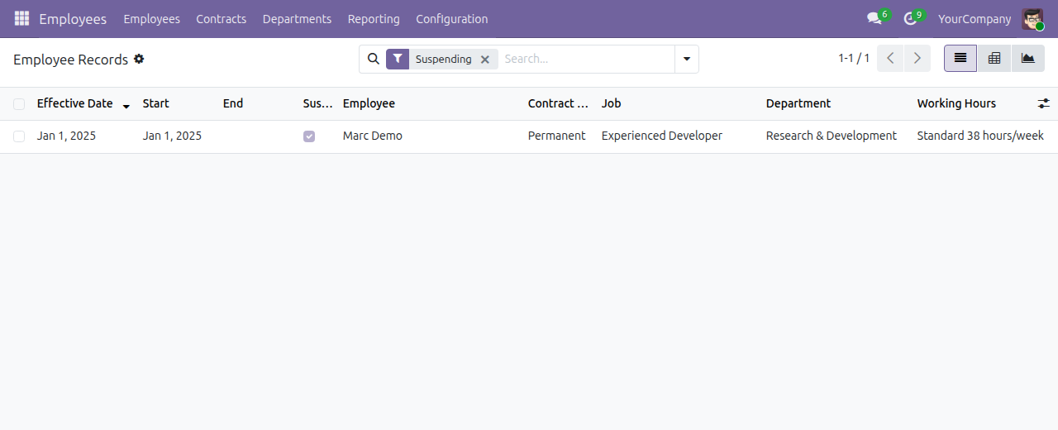Click the Experienced Developer job cell
1058x430 pixels.
(x=662, y=136)
